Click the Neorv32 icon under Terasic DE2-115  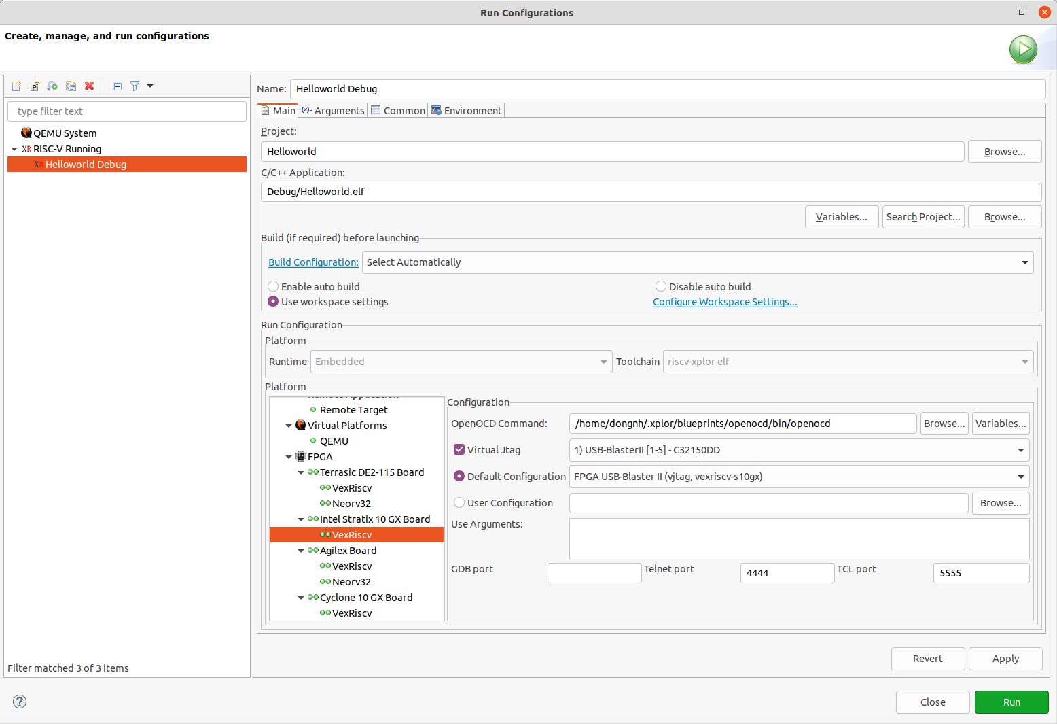[x=325, y=503]
